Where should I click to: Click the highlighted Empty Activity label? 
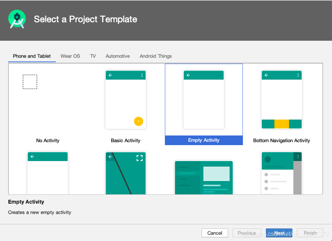pos(204,140)
